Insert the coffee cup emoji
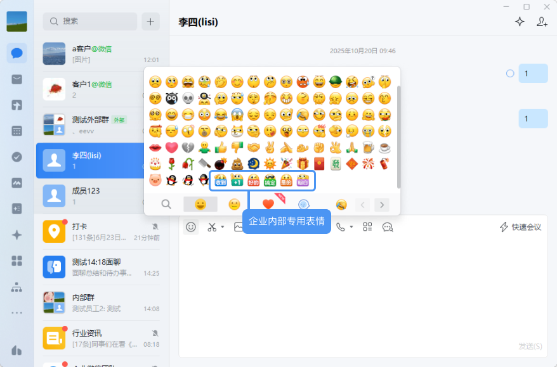 384,147
